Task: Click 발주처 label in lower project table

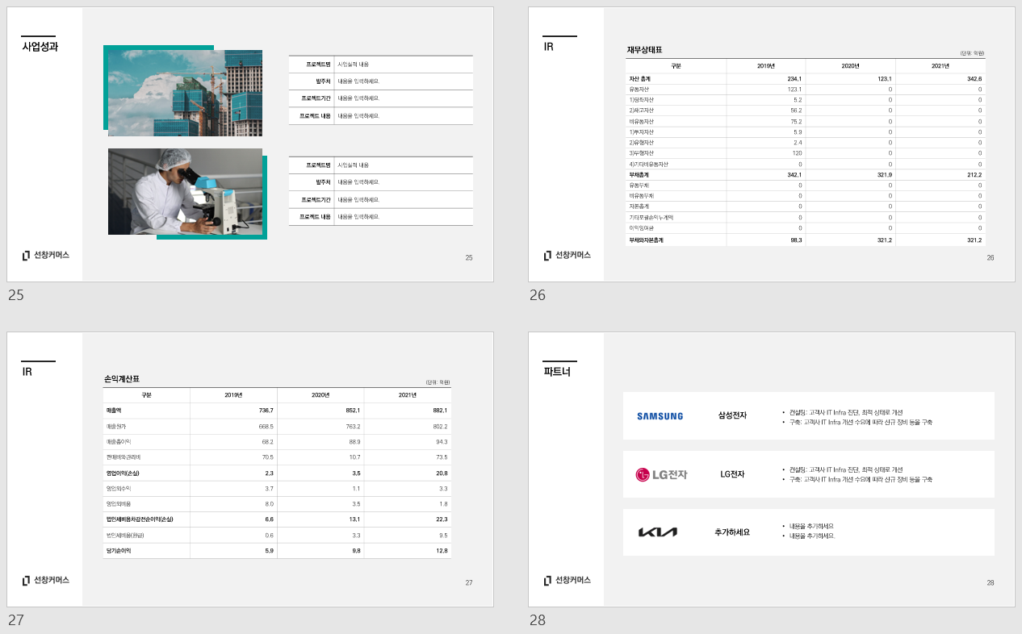Action: [x=324, y=182]
